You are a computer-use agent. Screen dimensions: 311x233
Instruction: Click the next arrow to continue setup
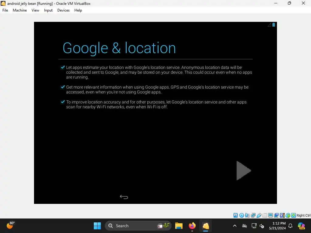tap(244, 171)
